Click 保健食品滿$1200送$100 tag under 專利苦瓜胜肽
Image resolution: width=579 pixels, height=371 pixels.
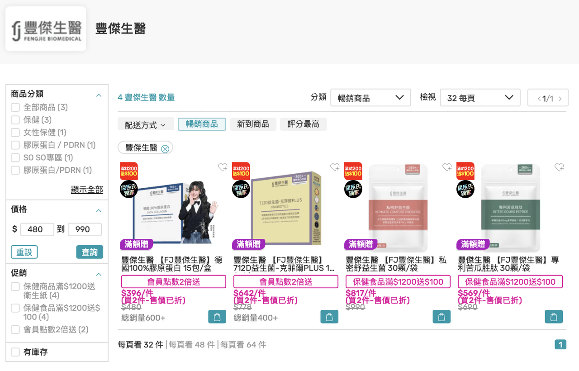tap(510, 281)
